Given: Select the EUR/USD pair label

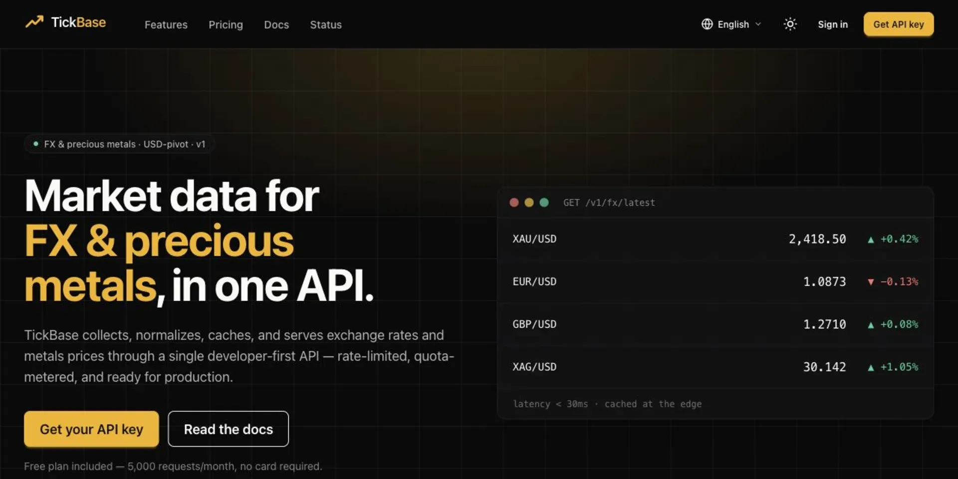Looking at the screenshot, I should point(534,281).
